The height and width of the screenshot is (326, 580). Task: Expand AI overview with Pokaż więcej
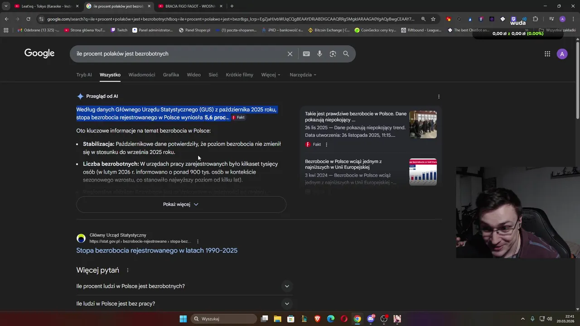pos(181,204)
